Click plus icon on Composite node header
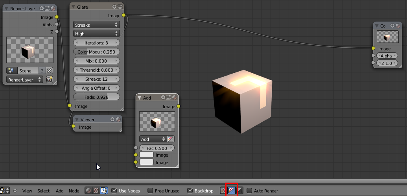 tap(392, 26)
